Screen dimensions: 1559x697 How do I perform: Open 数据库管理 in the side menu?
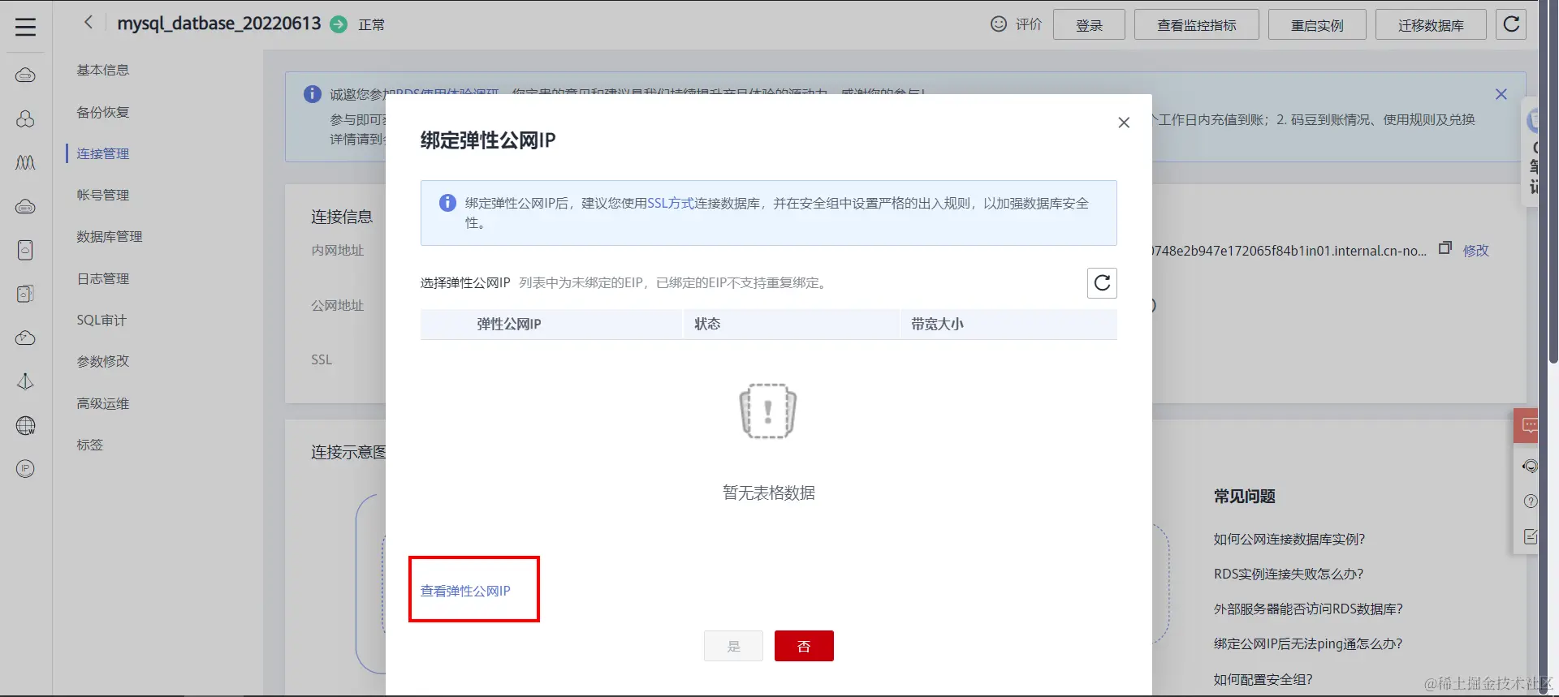point(110,236)
